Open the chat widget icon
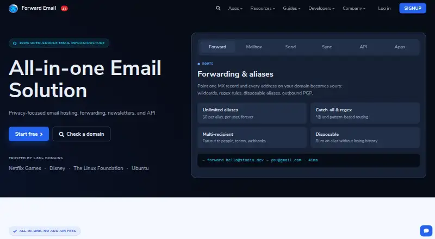The width and height of the screenshot is (435, 239). [426, 231]
